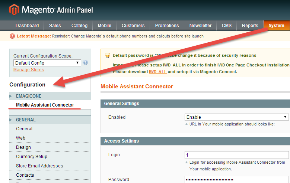
Task: Click the 'URL in Your mobile application' hint
Action: point(232,124)
